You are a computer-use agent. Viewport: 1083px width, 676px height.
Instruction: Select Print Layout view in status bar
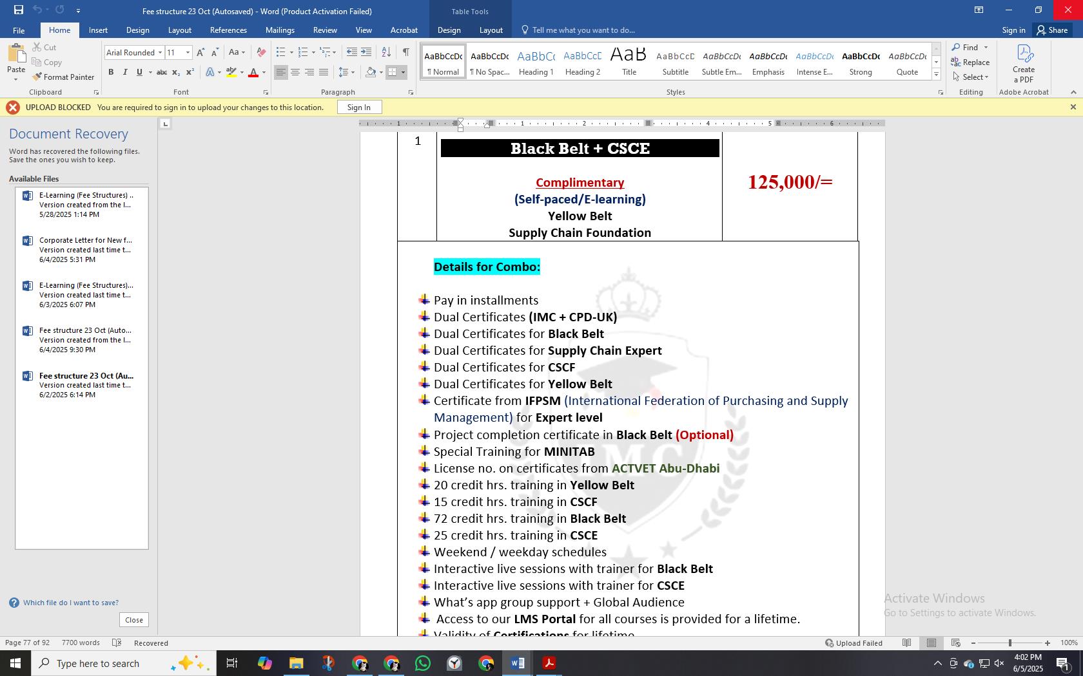coord(931,643)
